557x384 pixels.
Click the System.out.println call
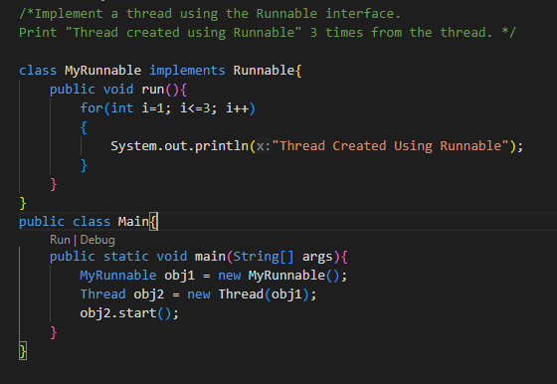pos(317,146)
